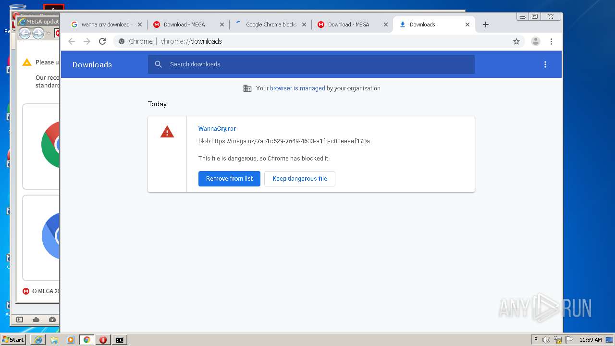This screenshot has width=615, height=346.
Task: Open media player taskbar icon
Action: pyautogui.click(x=71, y=340)
